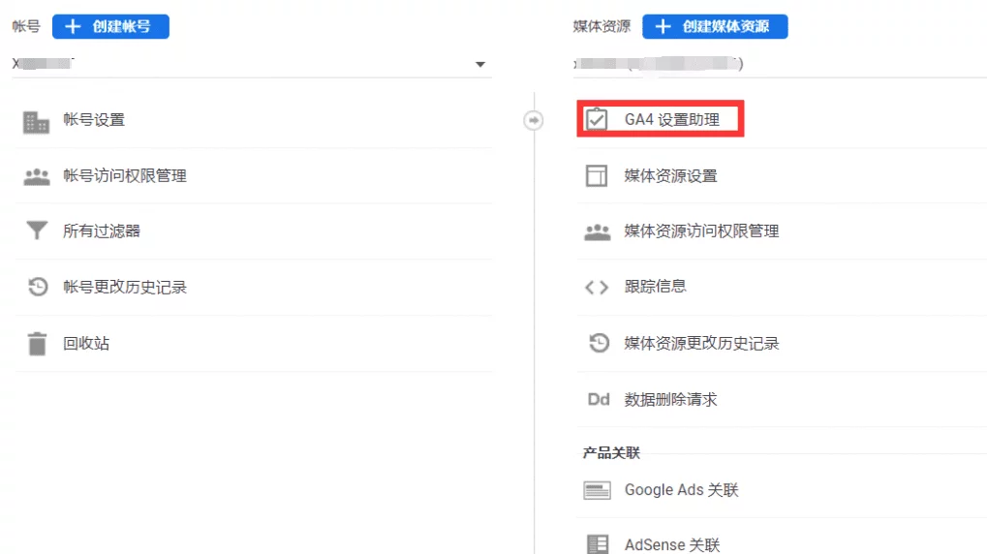Click the 媒体资源访问权限管理 people icon
987x554 pixels.
click(598, 232)
